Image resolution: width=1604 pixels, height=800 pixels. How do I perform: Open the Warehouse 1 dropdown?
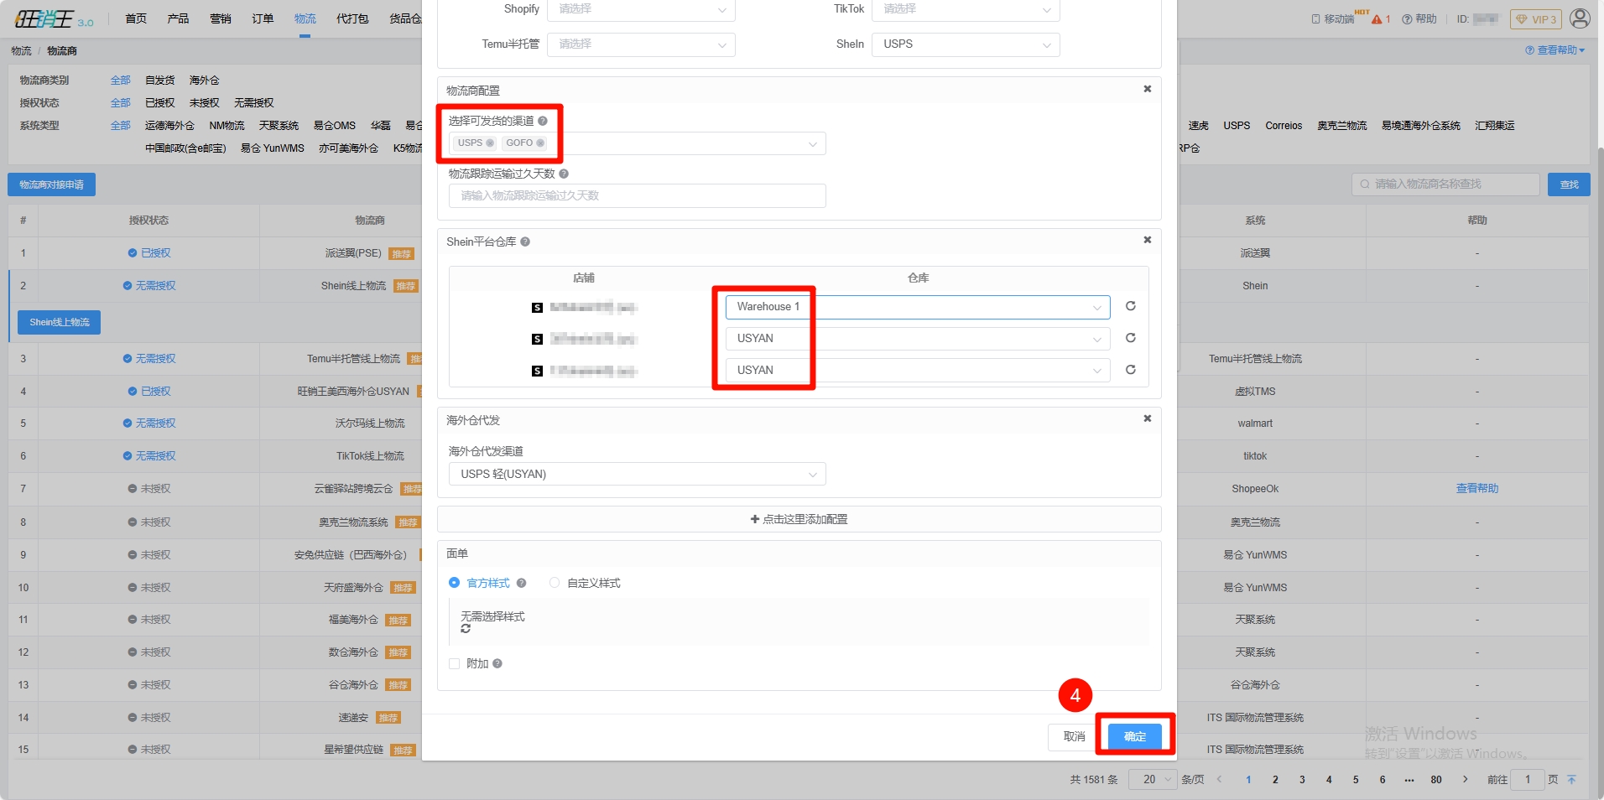[x=917, y=307]
